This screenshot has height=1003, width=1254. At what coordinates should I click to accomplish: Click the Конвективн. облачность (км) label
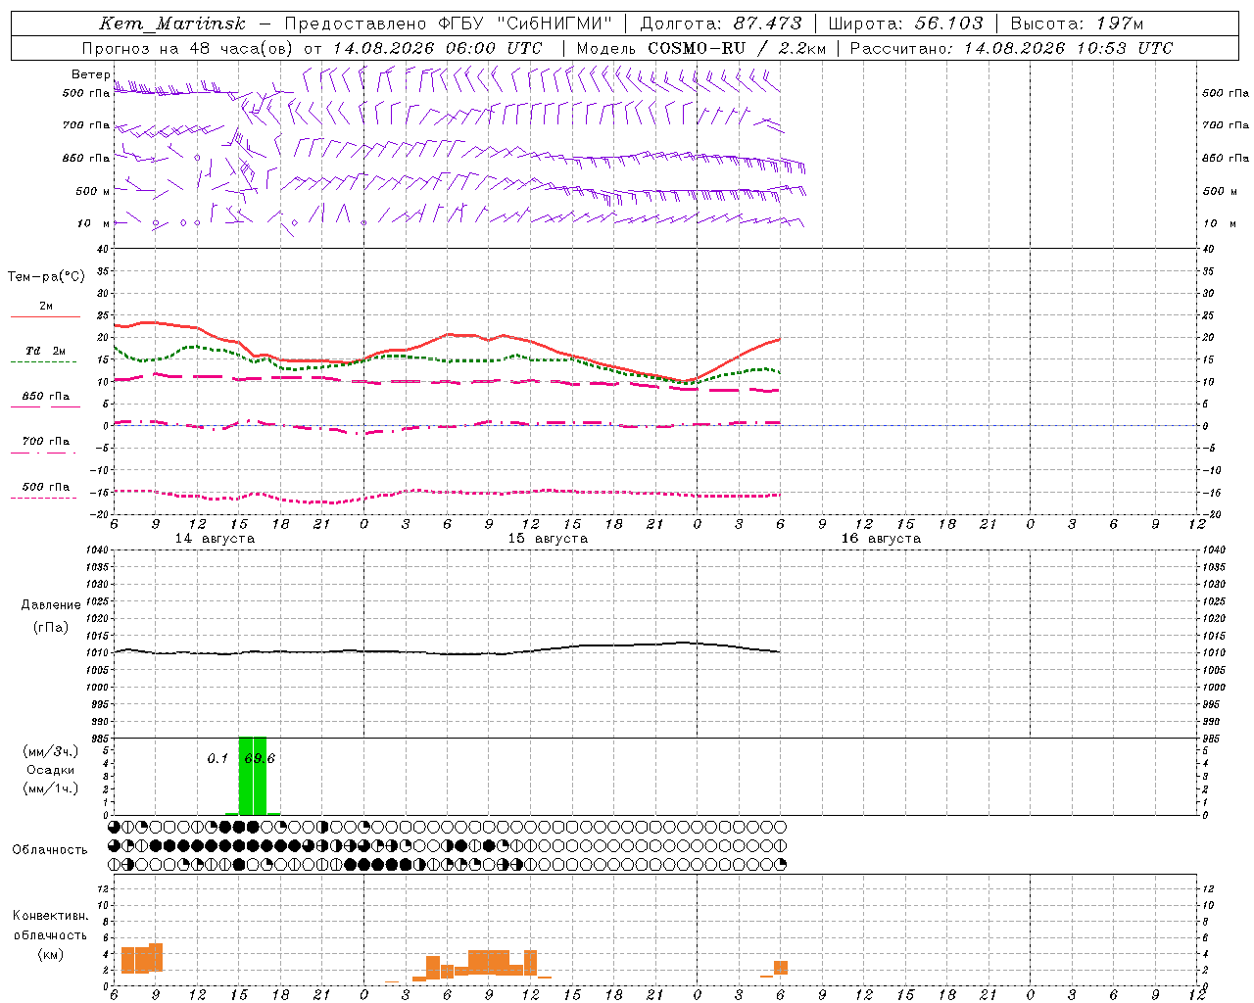50,934
